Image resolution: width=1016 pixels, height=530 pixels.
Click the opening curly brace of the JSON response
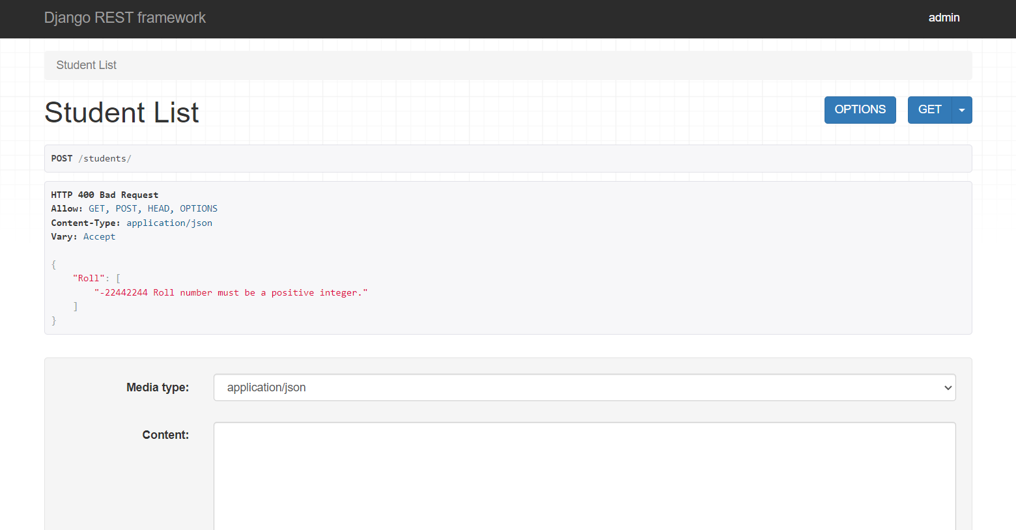coord(54,264)
